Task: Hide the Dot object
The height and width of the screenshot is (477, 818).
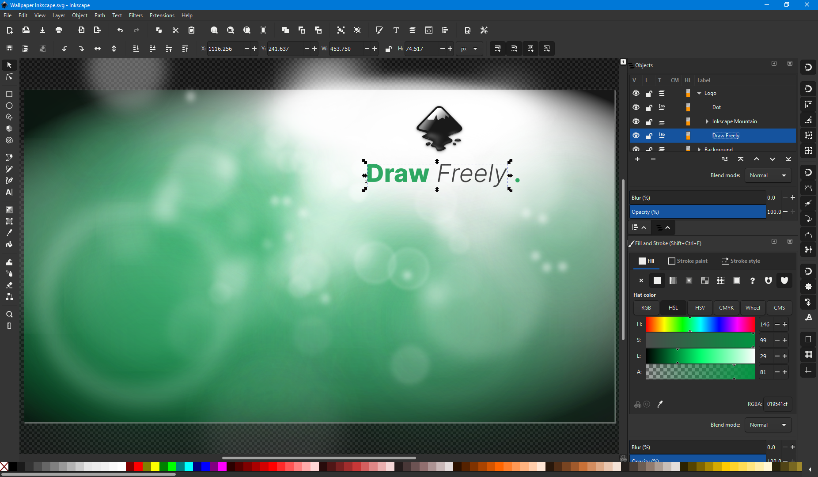Action: [636, 107]
